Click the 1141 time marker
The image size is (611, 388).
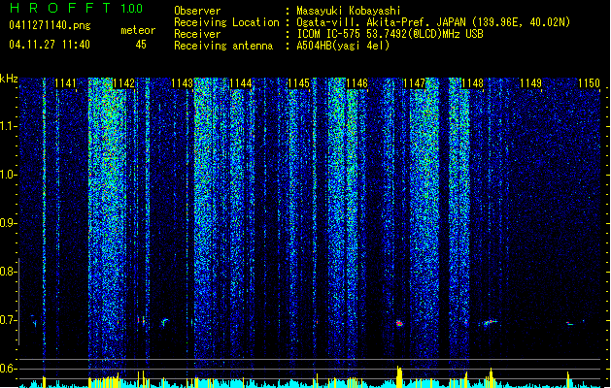(x=65, y=83)
